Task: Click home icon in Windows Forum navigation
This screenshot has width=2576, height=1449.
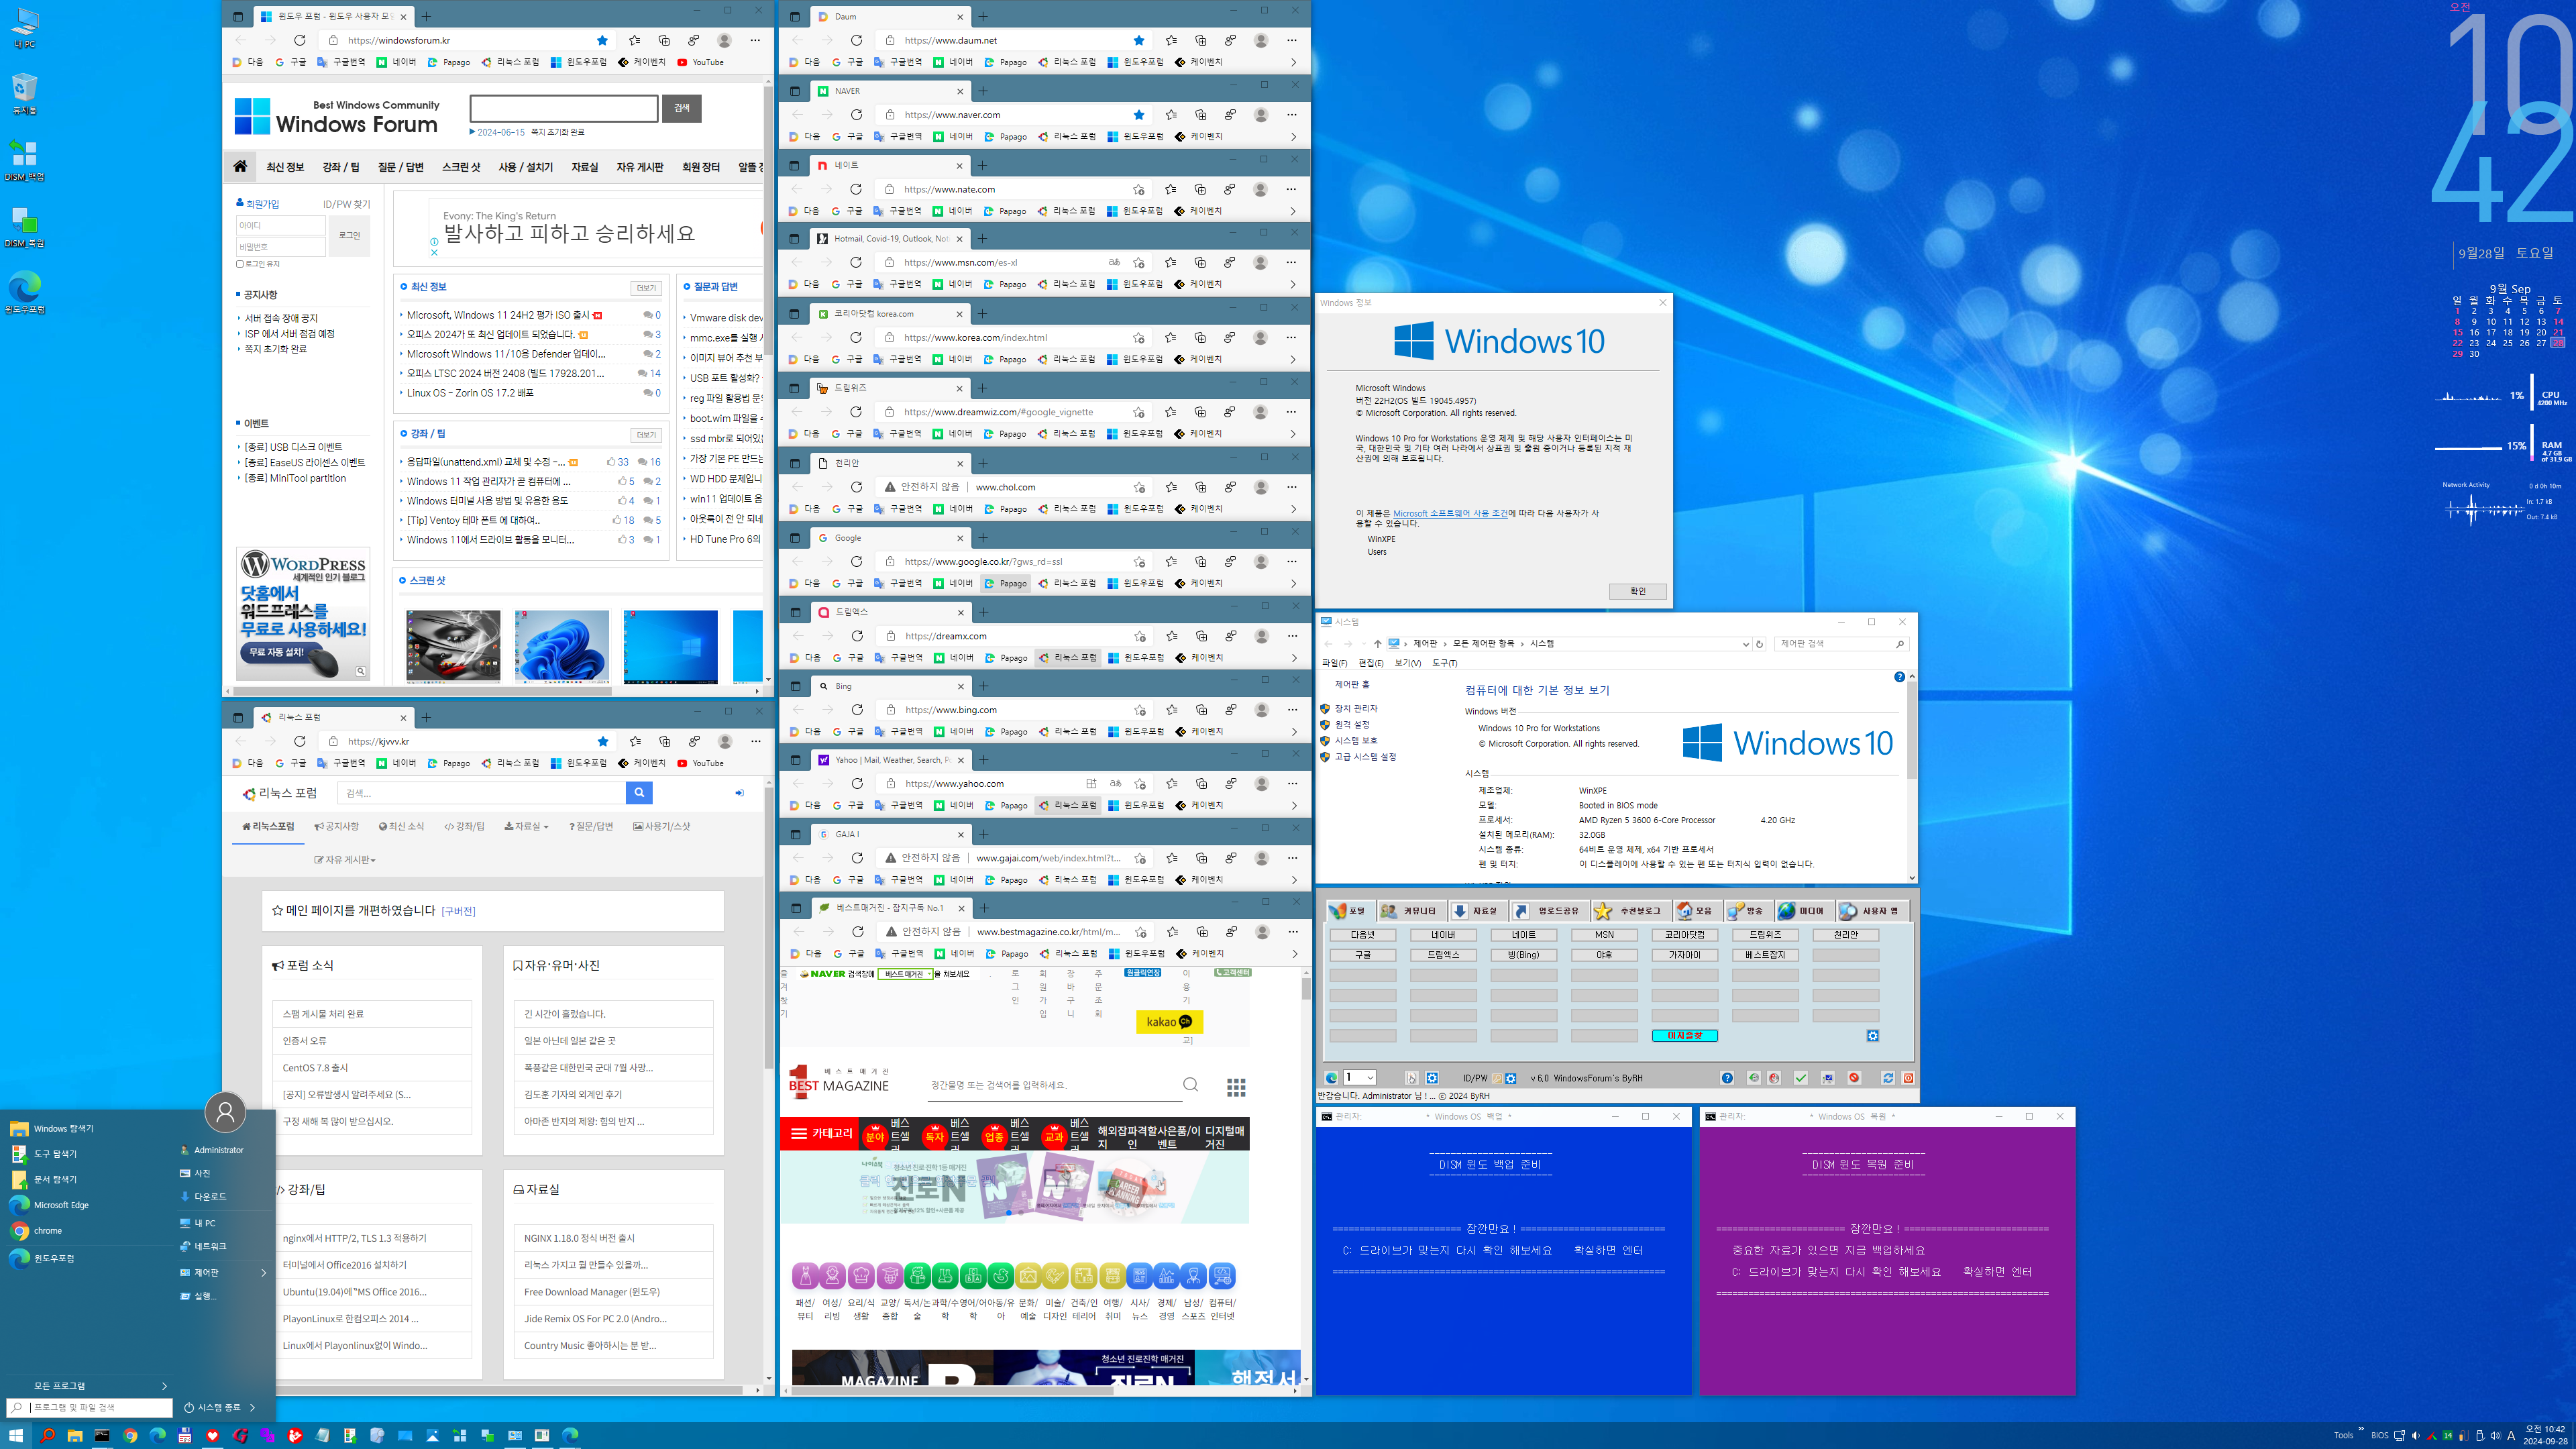Action: click(240, 167)
